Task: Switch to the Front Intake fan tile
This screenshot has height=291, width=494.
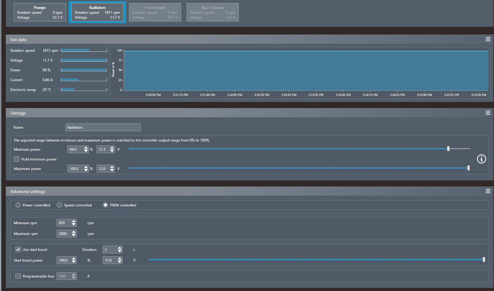Action: tap(155, 12)
